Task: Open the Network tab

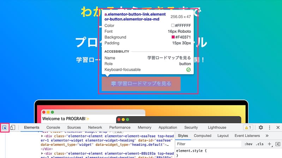Action: pos(95,127)
